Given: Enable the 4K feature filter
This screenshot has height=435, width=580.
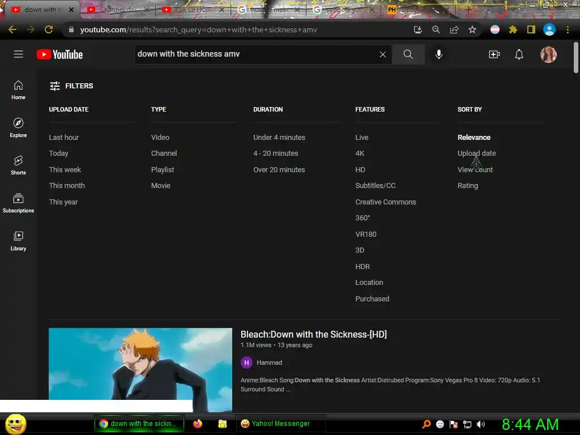Looking at the screenshot, I should click(x=360, y=153).
